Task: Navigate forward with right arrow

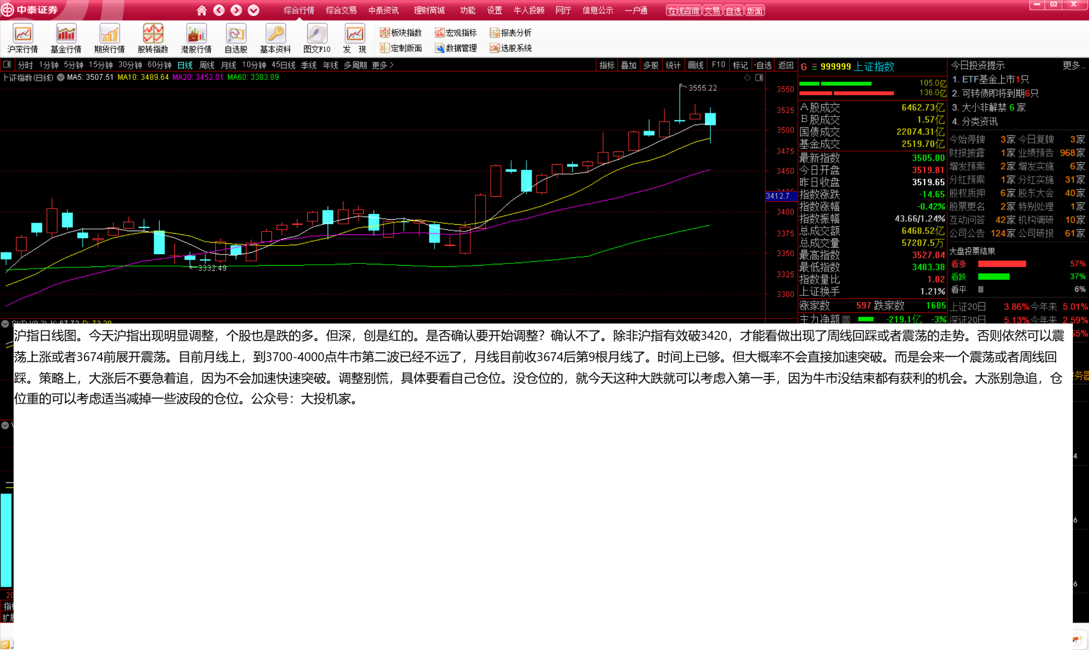Action: 236,10
